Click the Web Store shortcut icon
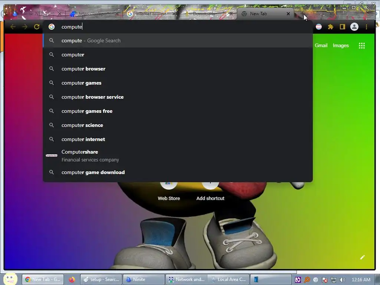This screenshot has height=285, width=380. tap(169, 185)
